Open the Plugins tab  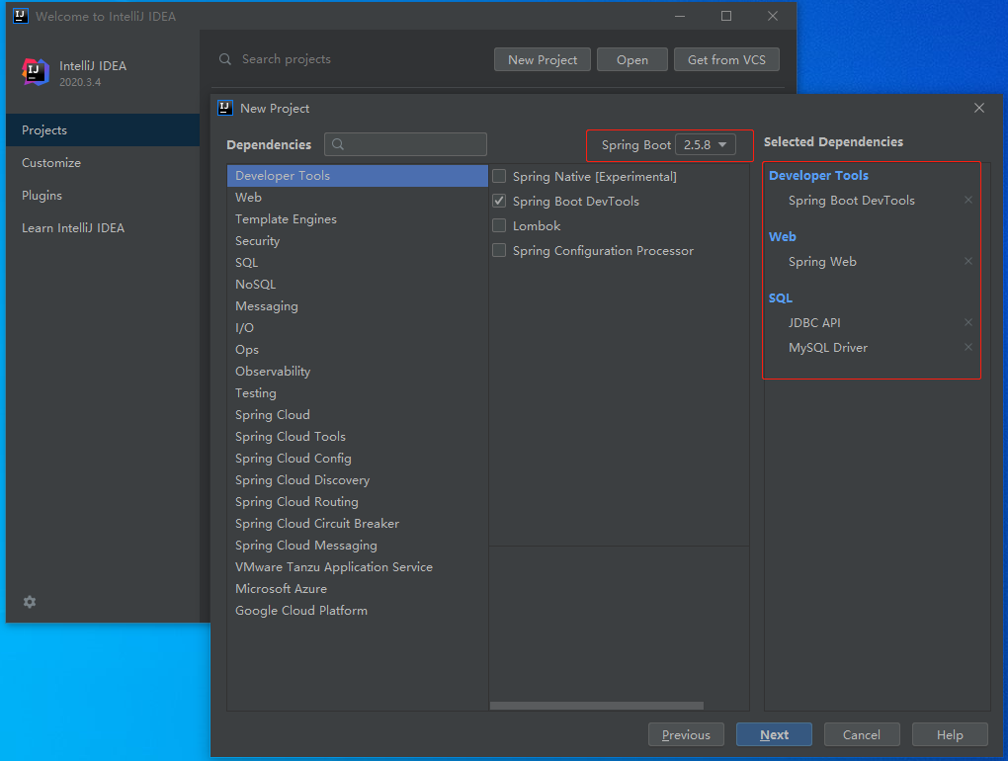point(103,196)
